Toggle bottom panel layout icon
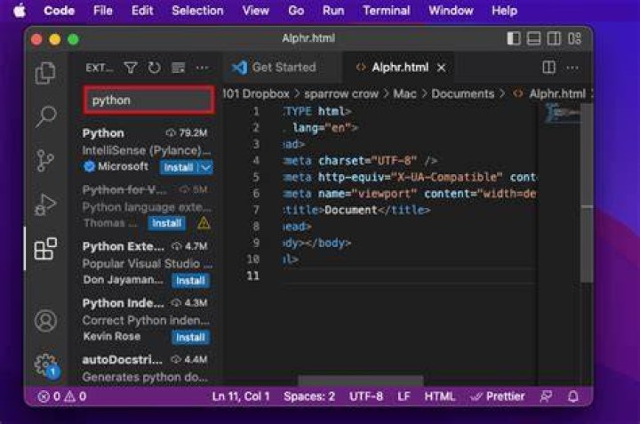 (533, 38)
